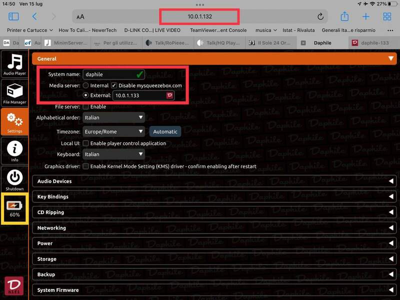
Task: Tap the Safari share icon
Action: tap(344, 16)
